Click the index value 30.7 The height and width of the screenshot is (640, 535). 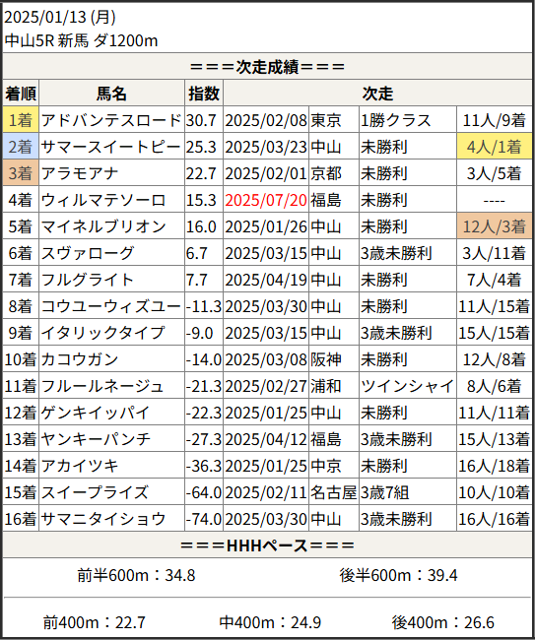tap(201, 120)
